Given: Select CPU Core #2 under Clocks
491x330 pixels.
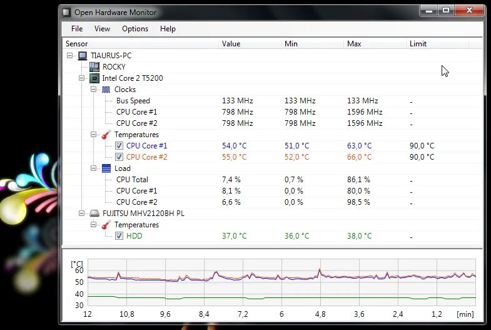Looking at the screenshot, I should pyautogui.click(x=136, y=123).
